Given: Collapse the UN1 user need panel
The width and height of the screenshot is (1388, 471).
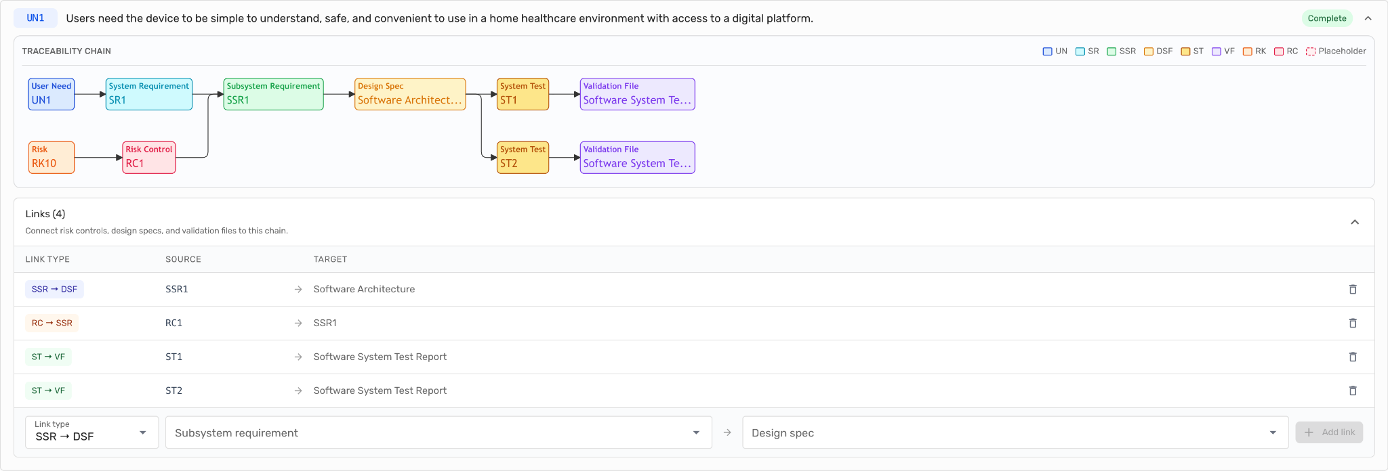Looking at the screenshot, I should pyautogui.click(x=1368, y=18).
